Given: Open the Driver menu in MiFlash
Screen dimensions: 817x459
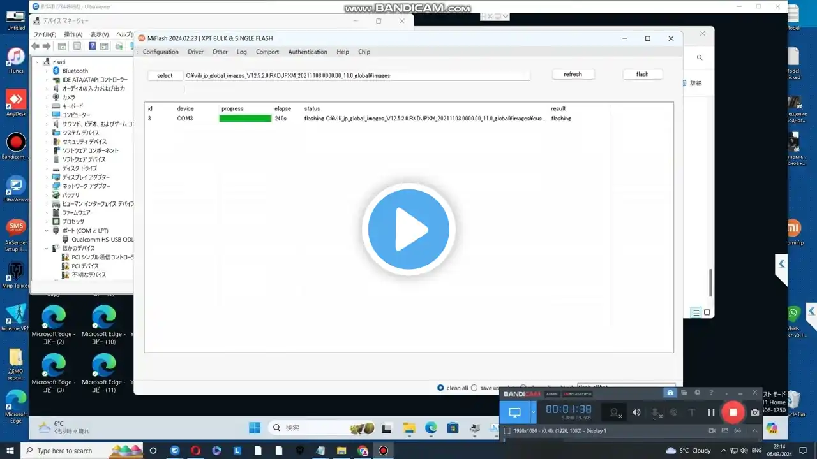Looking at the screenshot, I should [x=195, y=52].
